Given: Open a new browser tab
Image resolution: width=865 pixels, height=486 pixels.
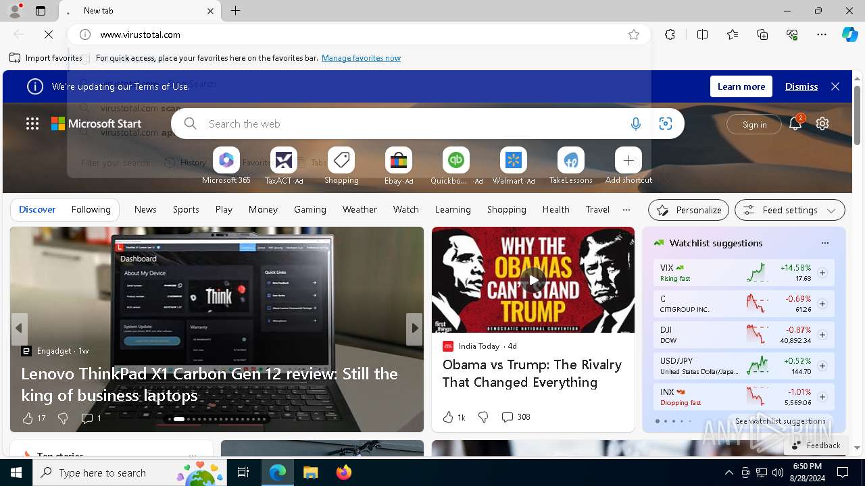Looking at the screenshot, I should (236, 11).
